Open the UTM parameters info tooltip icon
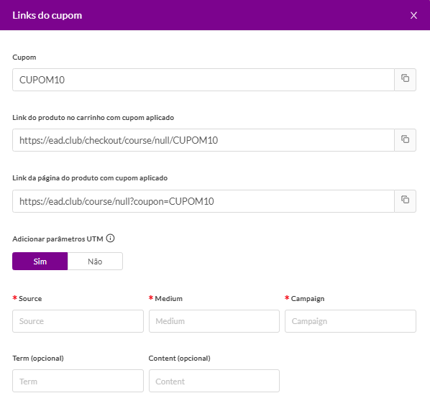The width and height of the screenshot is (430, 416). click(110, 239)
